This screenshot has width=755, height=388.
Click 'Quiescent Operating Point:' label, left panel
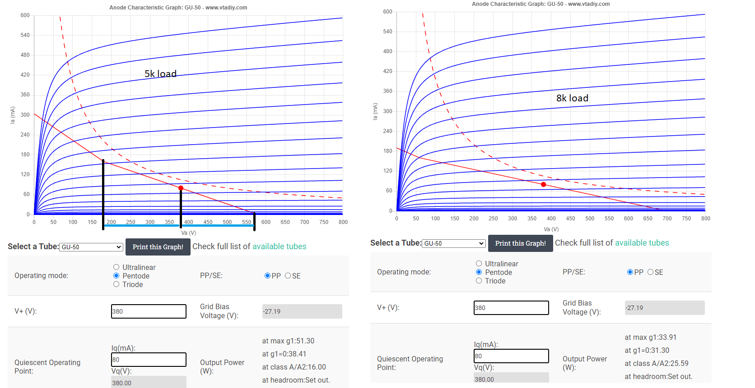47,367
